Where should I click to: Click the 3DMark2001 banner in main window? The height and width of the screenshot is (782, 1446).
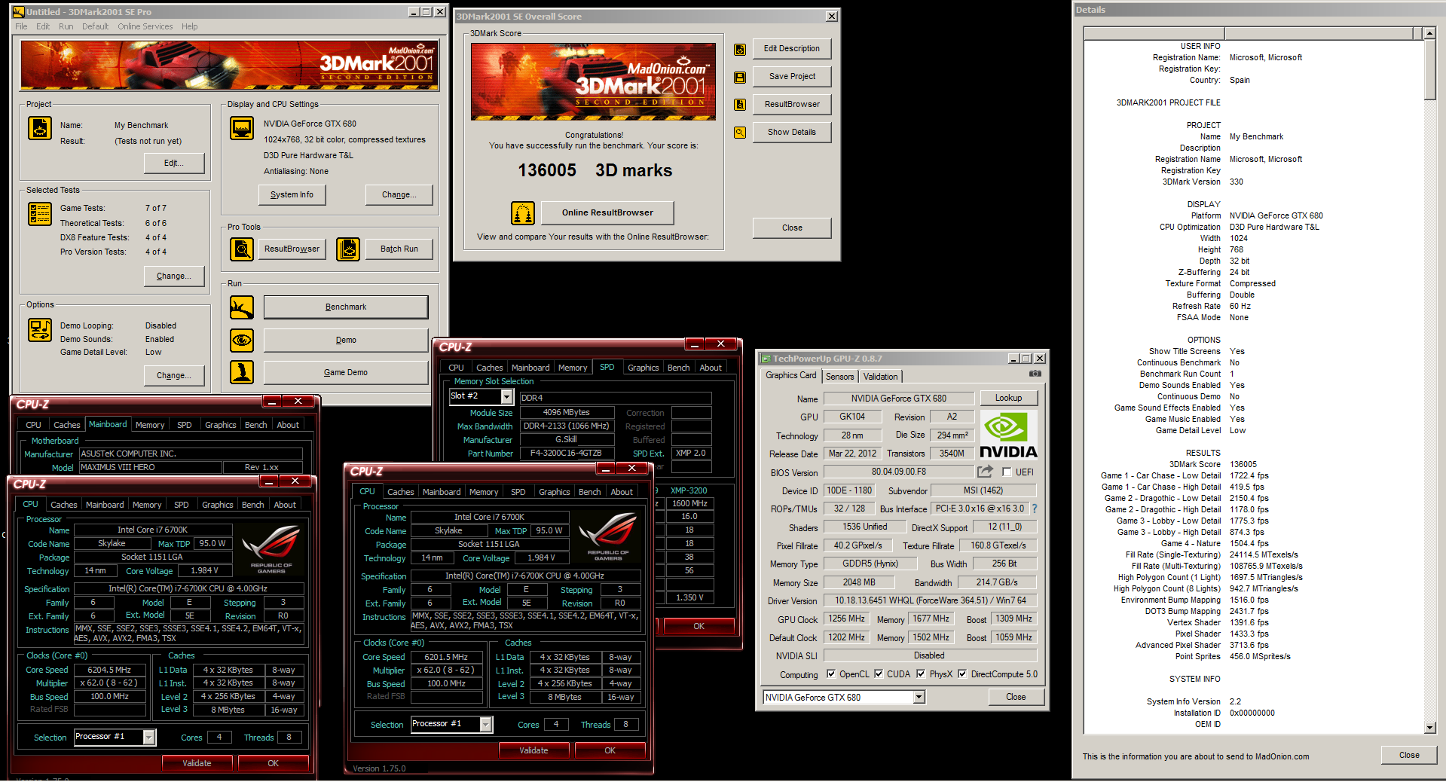pyautogui.click(x=230, y=66)
